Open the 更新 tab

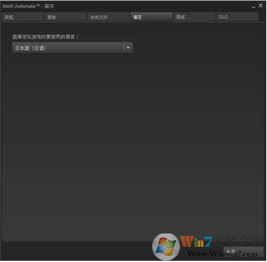tap(66, 17)
